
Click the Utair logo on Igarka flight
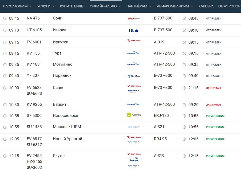click(134, 30)
